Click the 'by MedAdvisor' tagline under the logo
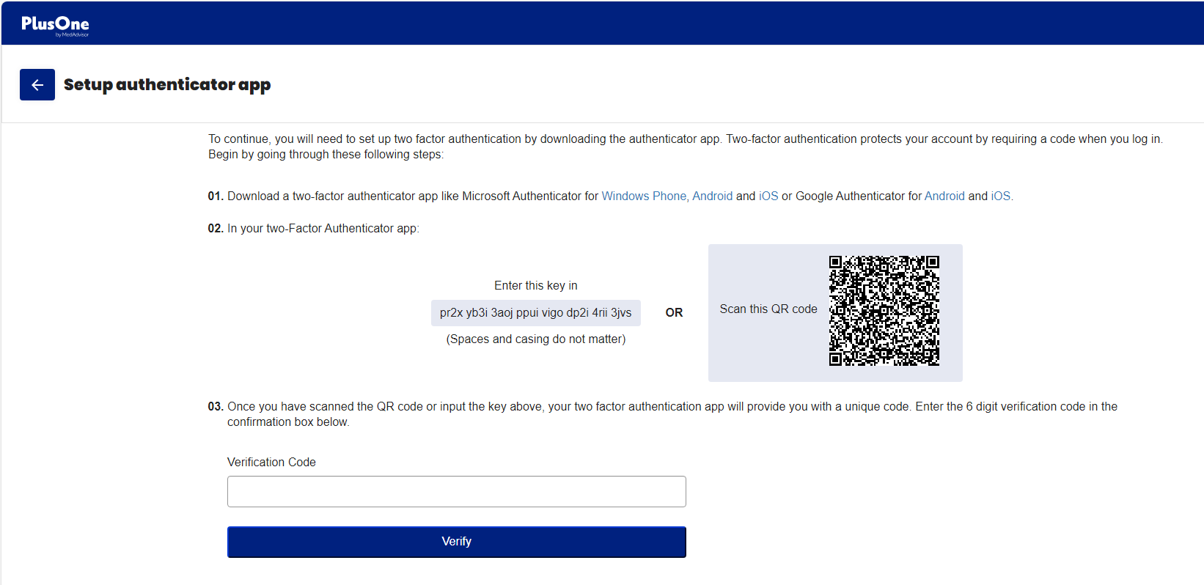 click(x=73, y=32)
